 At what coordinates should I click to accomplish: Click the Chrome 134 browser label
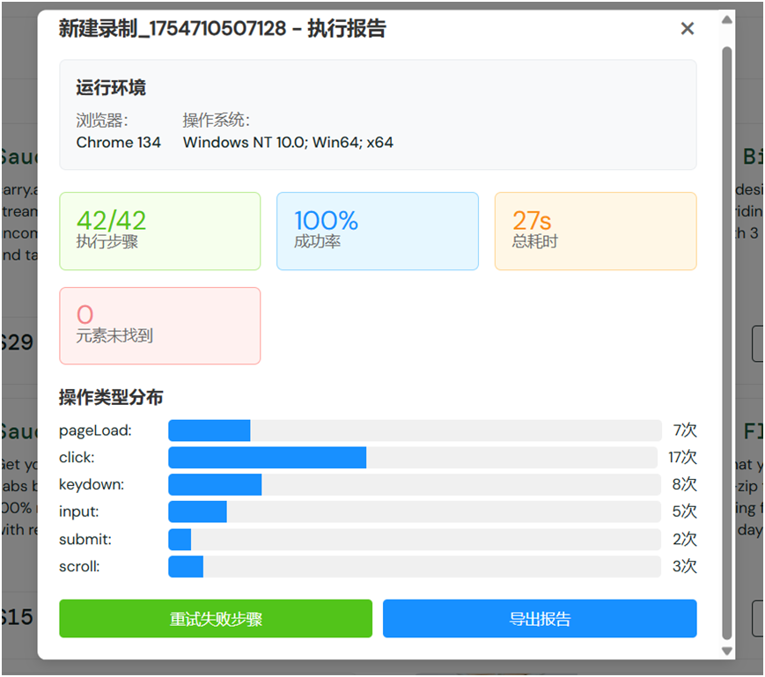118,142
